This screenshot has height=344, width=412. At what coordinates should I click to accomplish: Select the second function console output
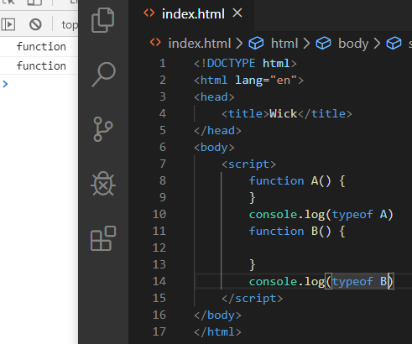pyautogui.click(x=41, y=65)
